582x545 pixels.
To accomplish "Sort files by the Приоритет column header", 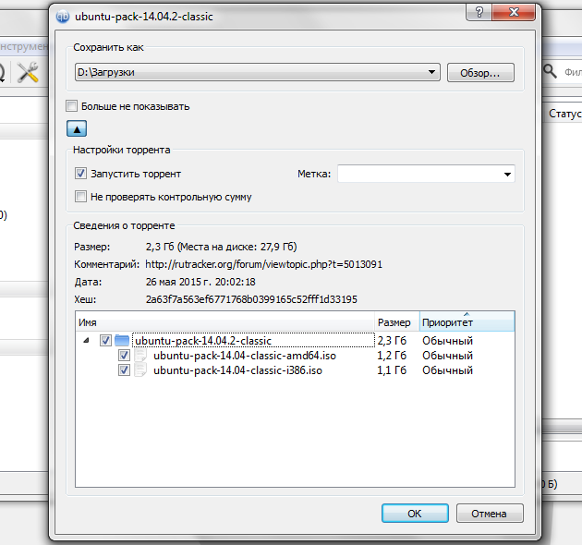I will point(467,321).
